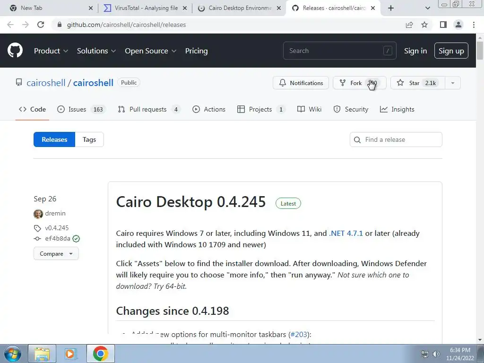Open Windows Explorer from the taskbar
The height and width of the screenshot is (363, 484).
coord(42,354)
